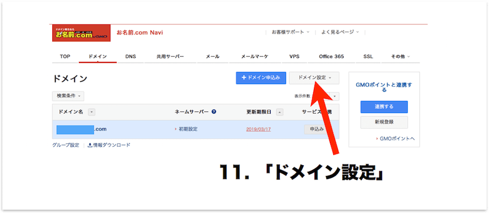This screenshot has width=489, height=213.
Task: Open the よく見るページ dropdown
Action: click(340, 32)
